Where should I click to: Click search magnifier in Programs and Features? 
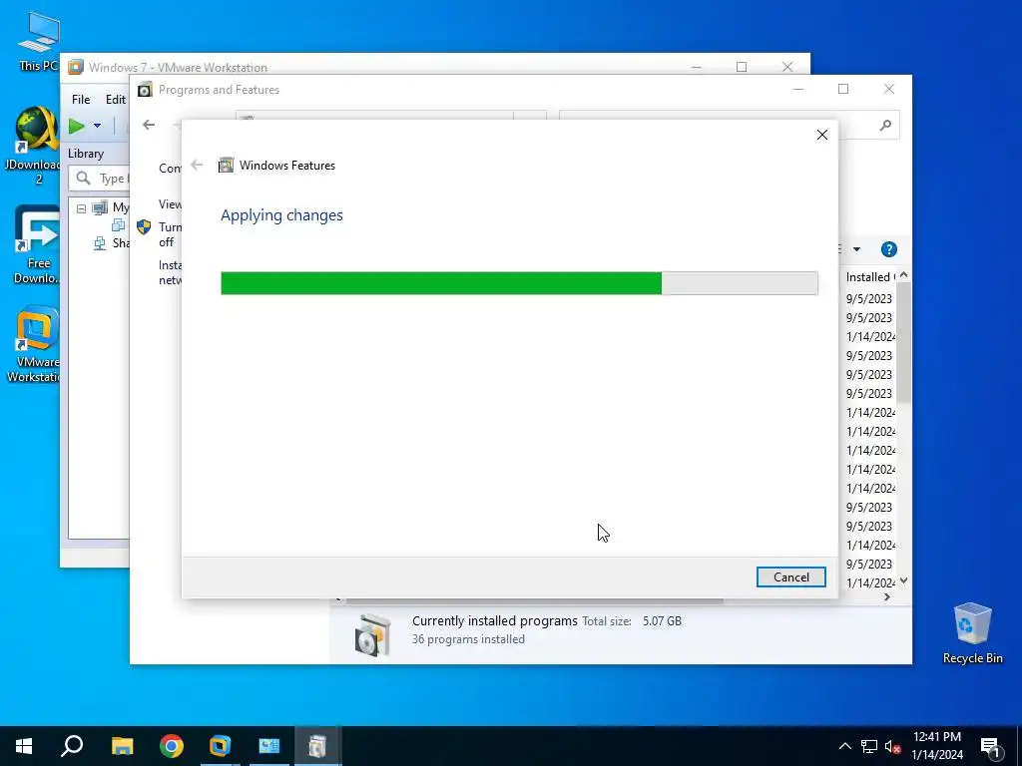click(885, 125)
